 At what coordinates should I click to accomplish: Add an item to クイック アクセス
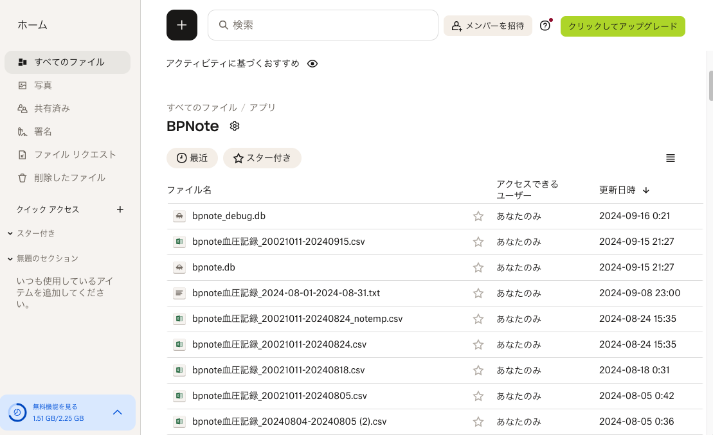120,209
